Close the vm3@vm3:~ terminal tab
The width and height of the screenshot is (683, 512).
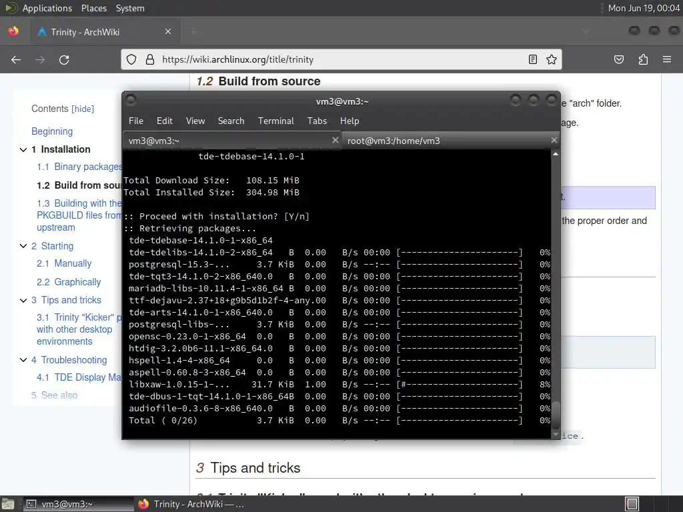335,140
